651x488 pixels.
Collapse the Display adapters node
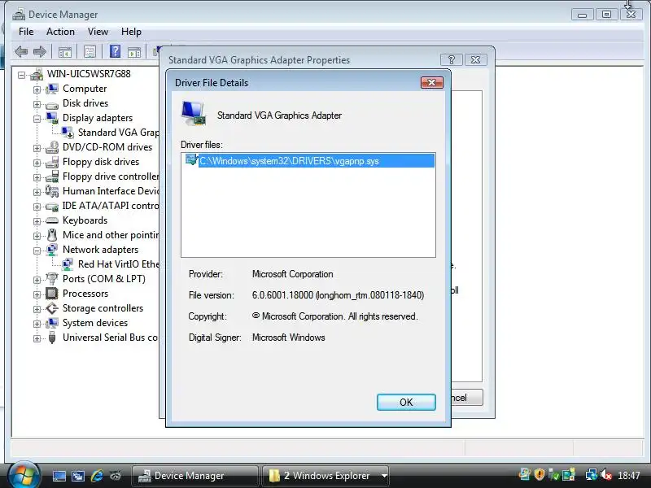[37, 119]
